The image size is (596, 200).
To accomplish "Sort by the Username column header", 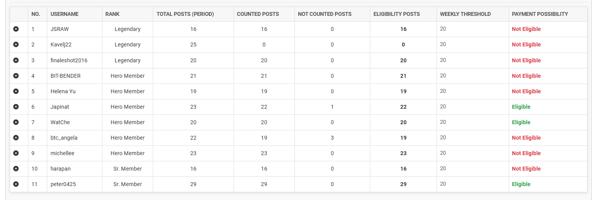I will 74,14.
